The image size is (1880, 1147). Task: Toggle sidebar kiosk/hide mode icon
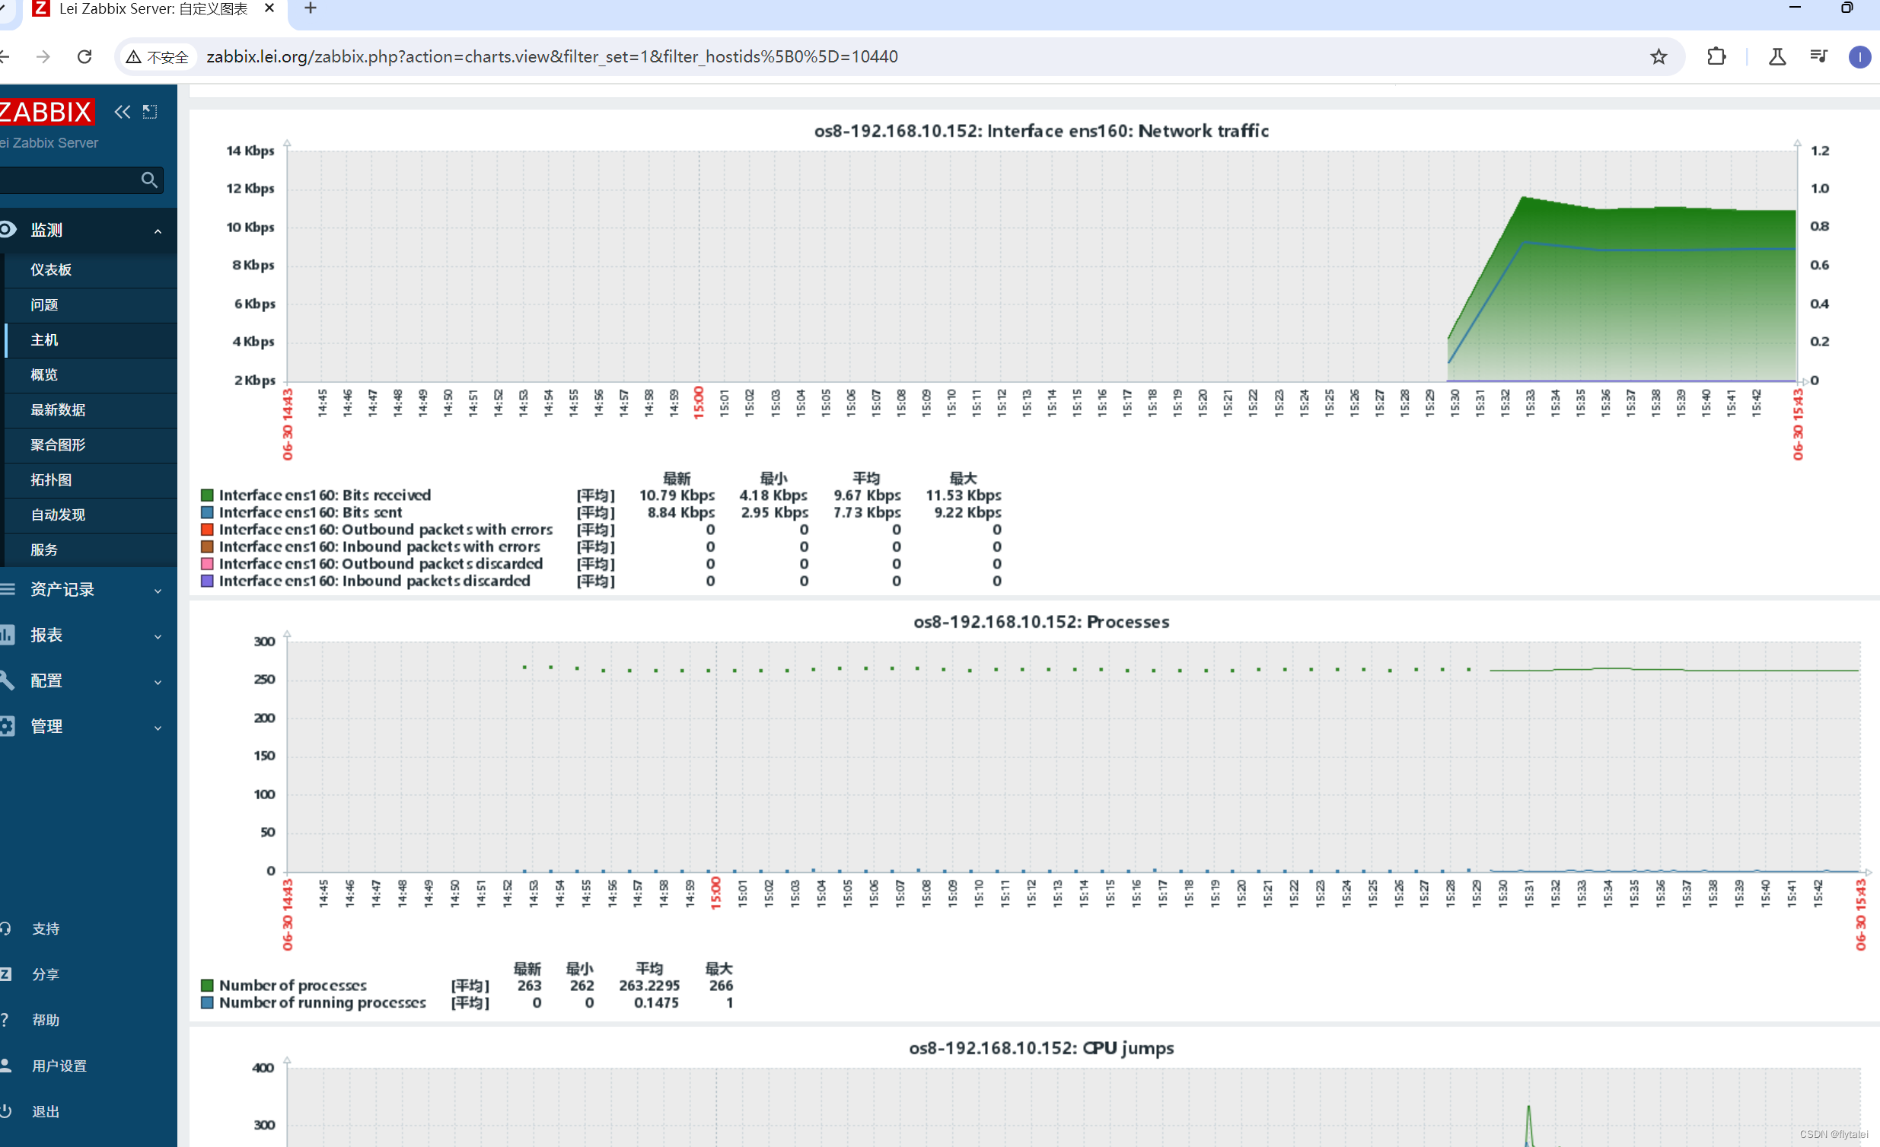point(150,112)
